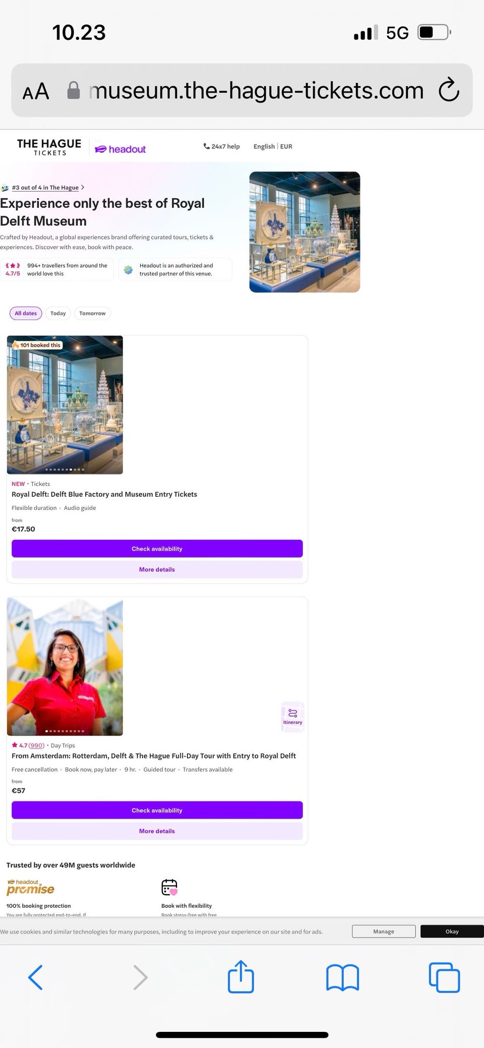Open the English language selector

click(264, 146)
